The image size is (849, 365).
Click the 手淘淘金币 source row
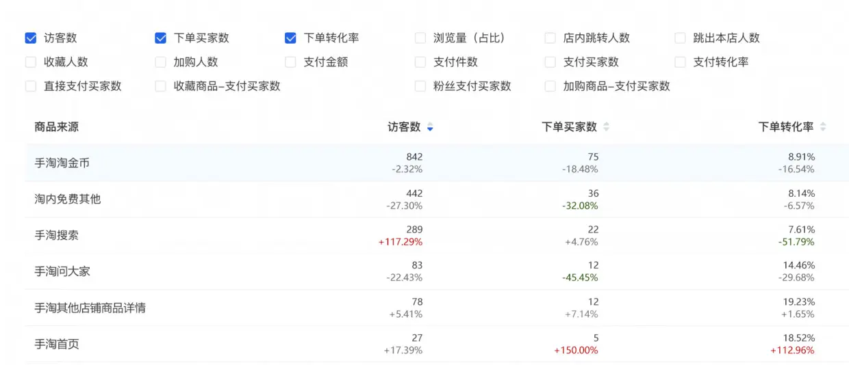point(62,163)
